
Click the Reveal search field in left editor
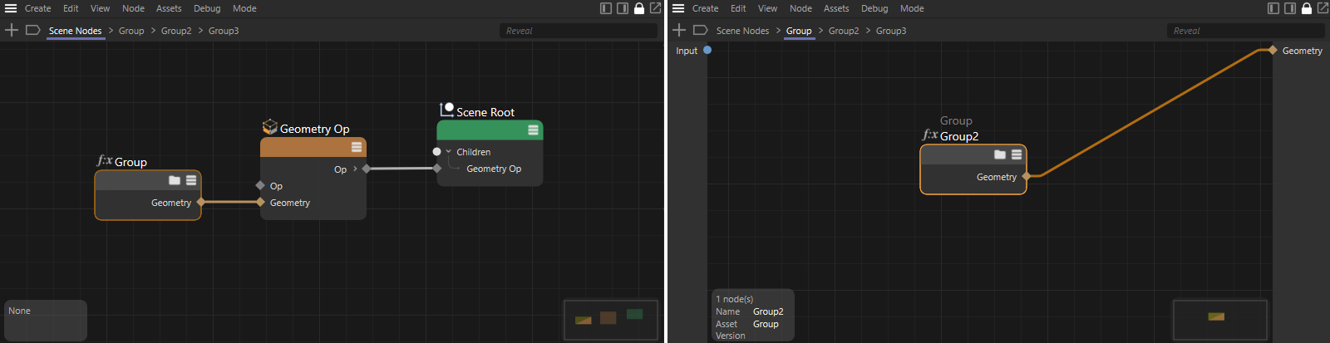click(578, 31)
